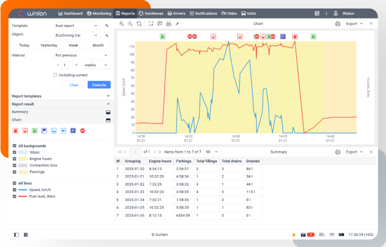This screenshot has height=247, width=386.
Task: Toggle stop sign markers icon
Action: [x=83, y=130]
